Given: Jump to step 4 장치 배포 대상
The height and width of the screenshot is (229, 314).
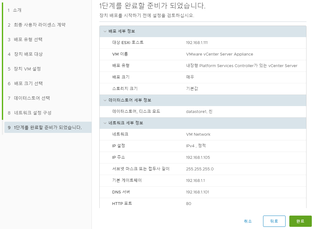Looking at the screenshot, I should coord(25,54).
